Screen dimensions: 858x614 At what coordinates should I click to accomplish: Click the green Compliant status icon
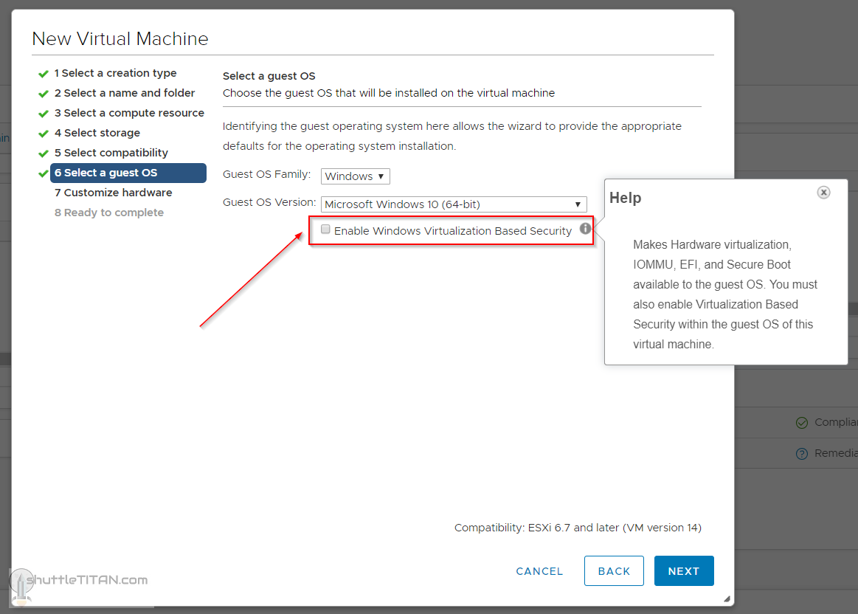(x=802, y=423)
